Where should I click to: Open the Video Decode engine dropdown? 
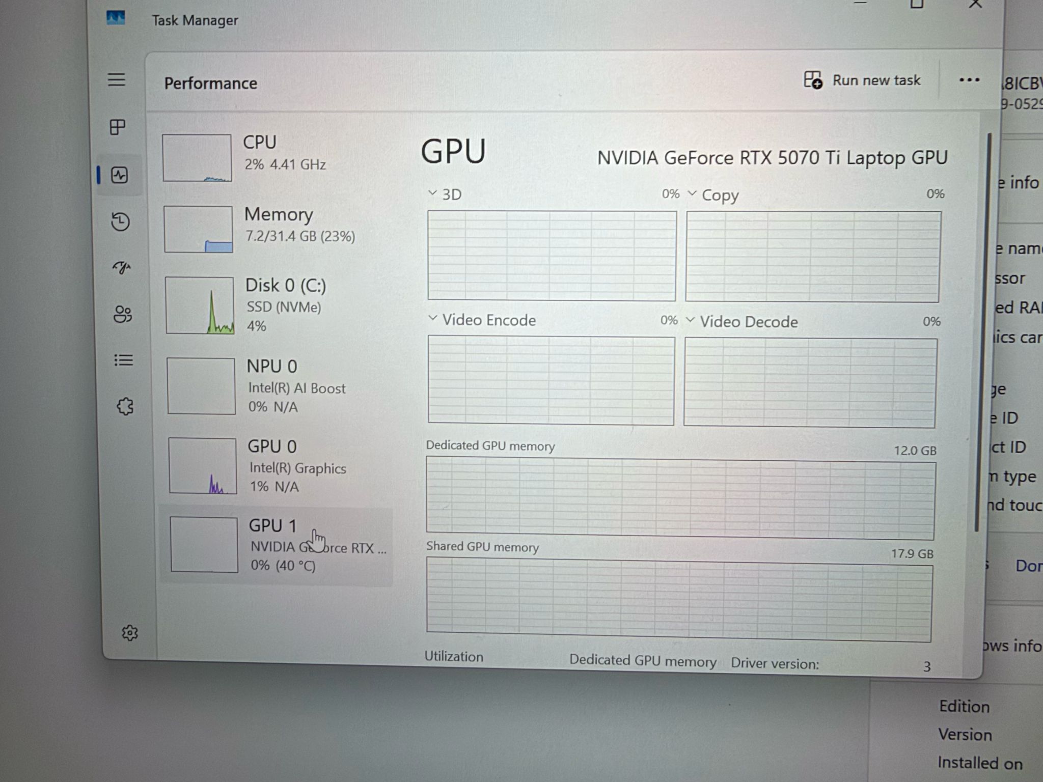[743, 321]
